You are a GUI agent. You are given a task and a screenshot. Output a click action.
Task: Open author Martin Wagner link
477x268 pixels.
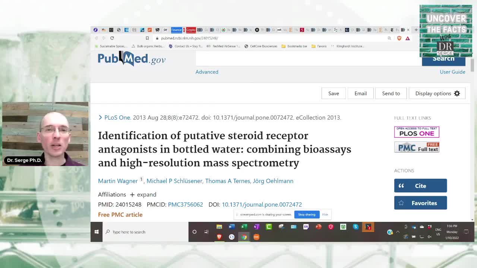(118, 181)
